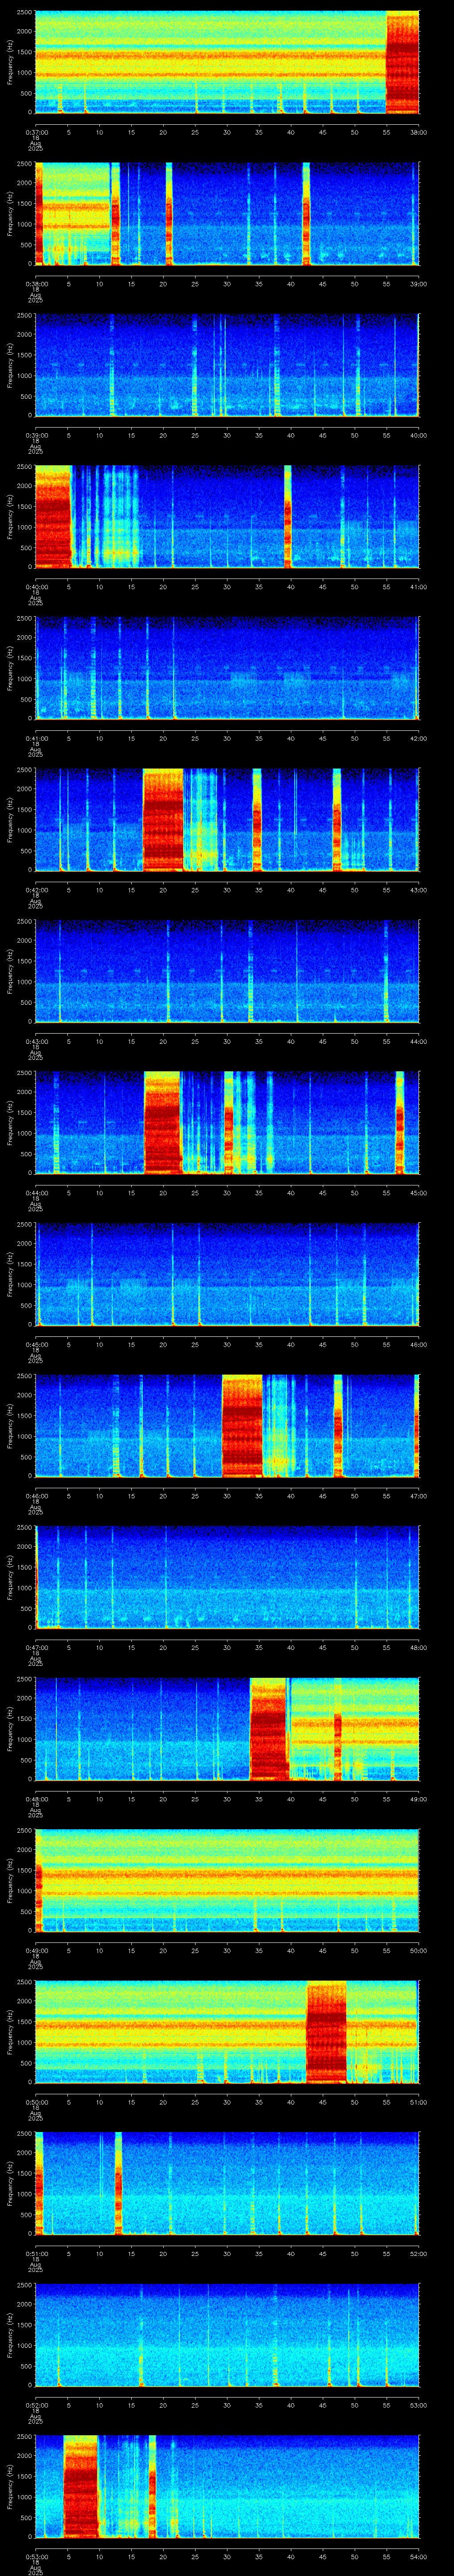This screenshot has width=454, height=2576.
Task: Click the 0:45:00 start time label
Action: pyautogui.click(x=36, y=1344)
